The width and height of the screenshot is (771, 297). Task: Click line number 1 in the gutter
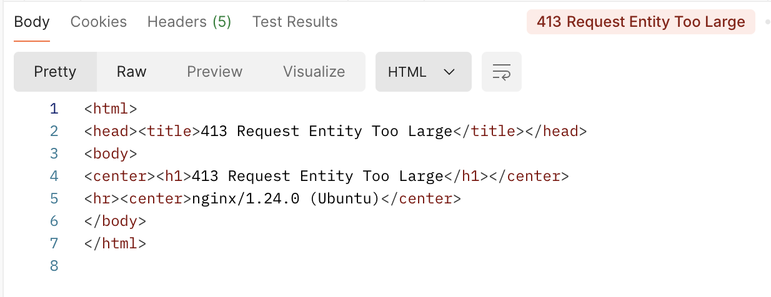pos(54,109)
